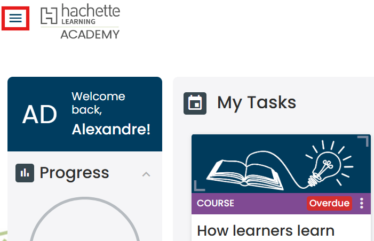Select the red Overdue badge
Screen dimensions: 374x241
(329, 203)
